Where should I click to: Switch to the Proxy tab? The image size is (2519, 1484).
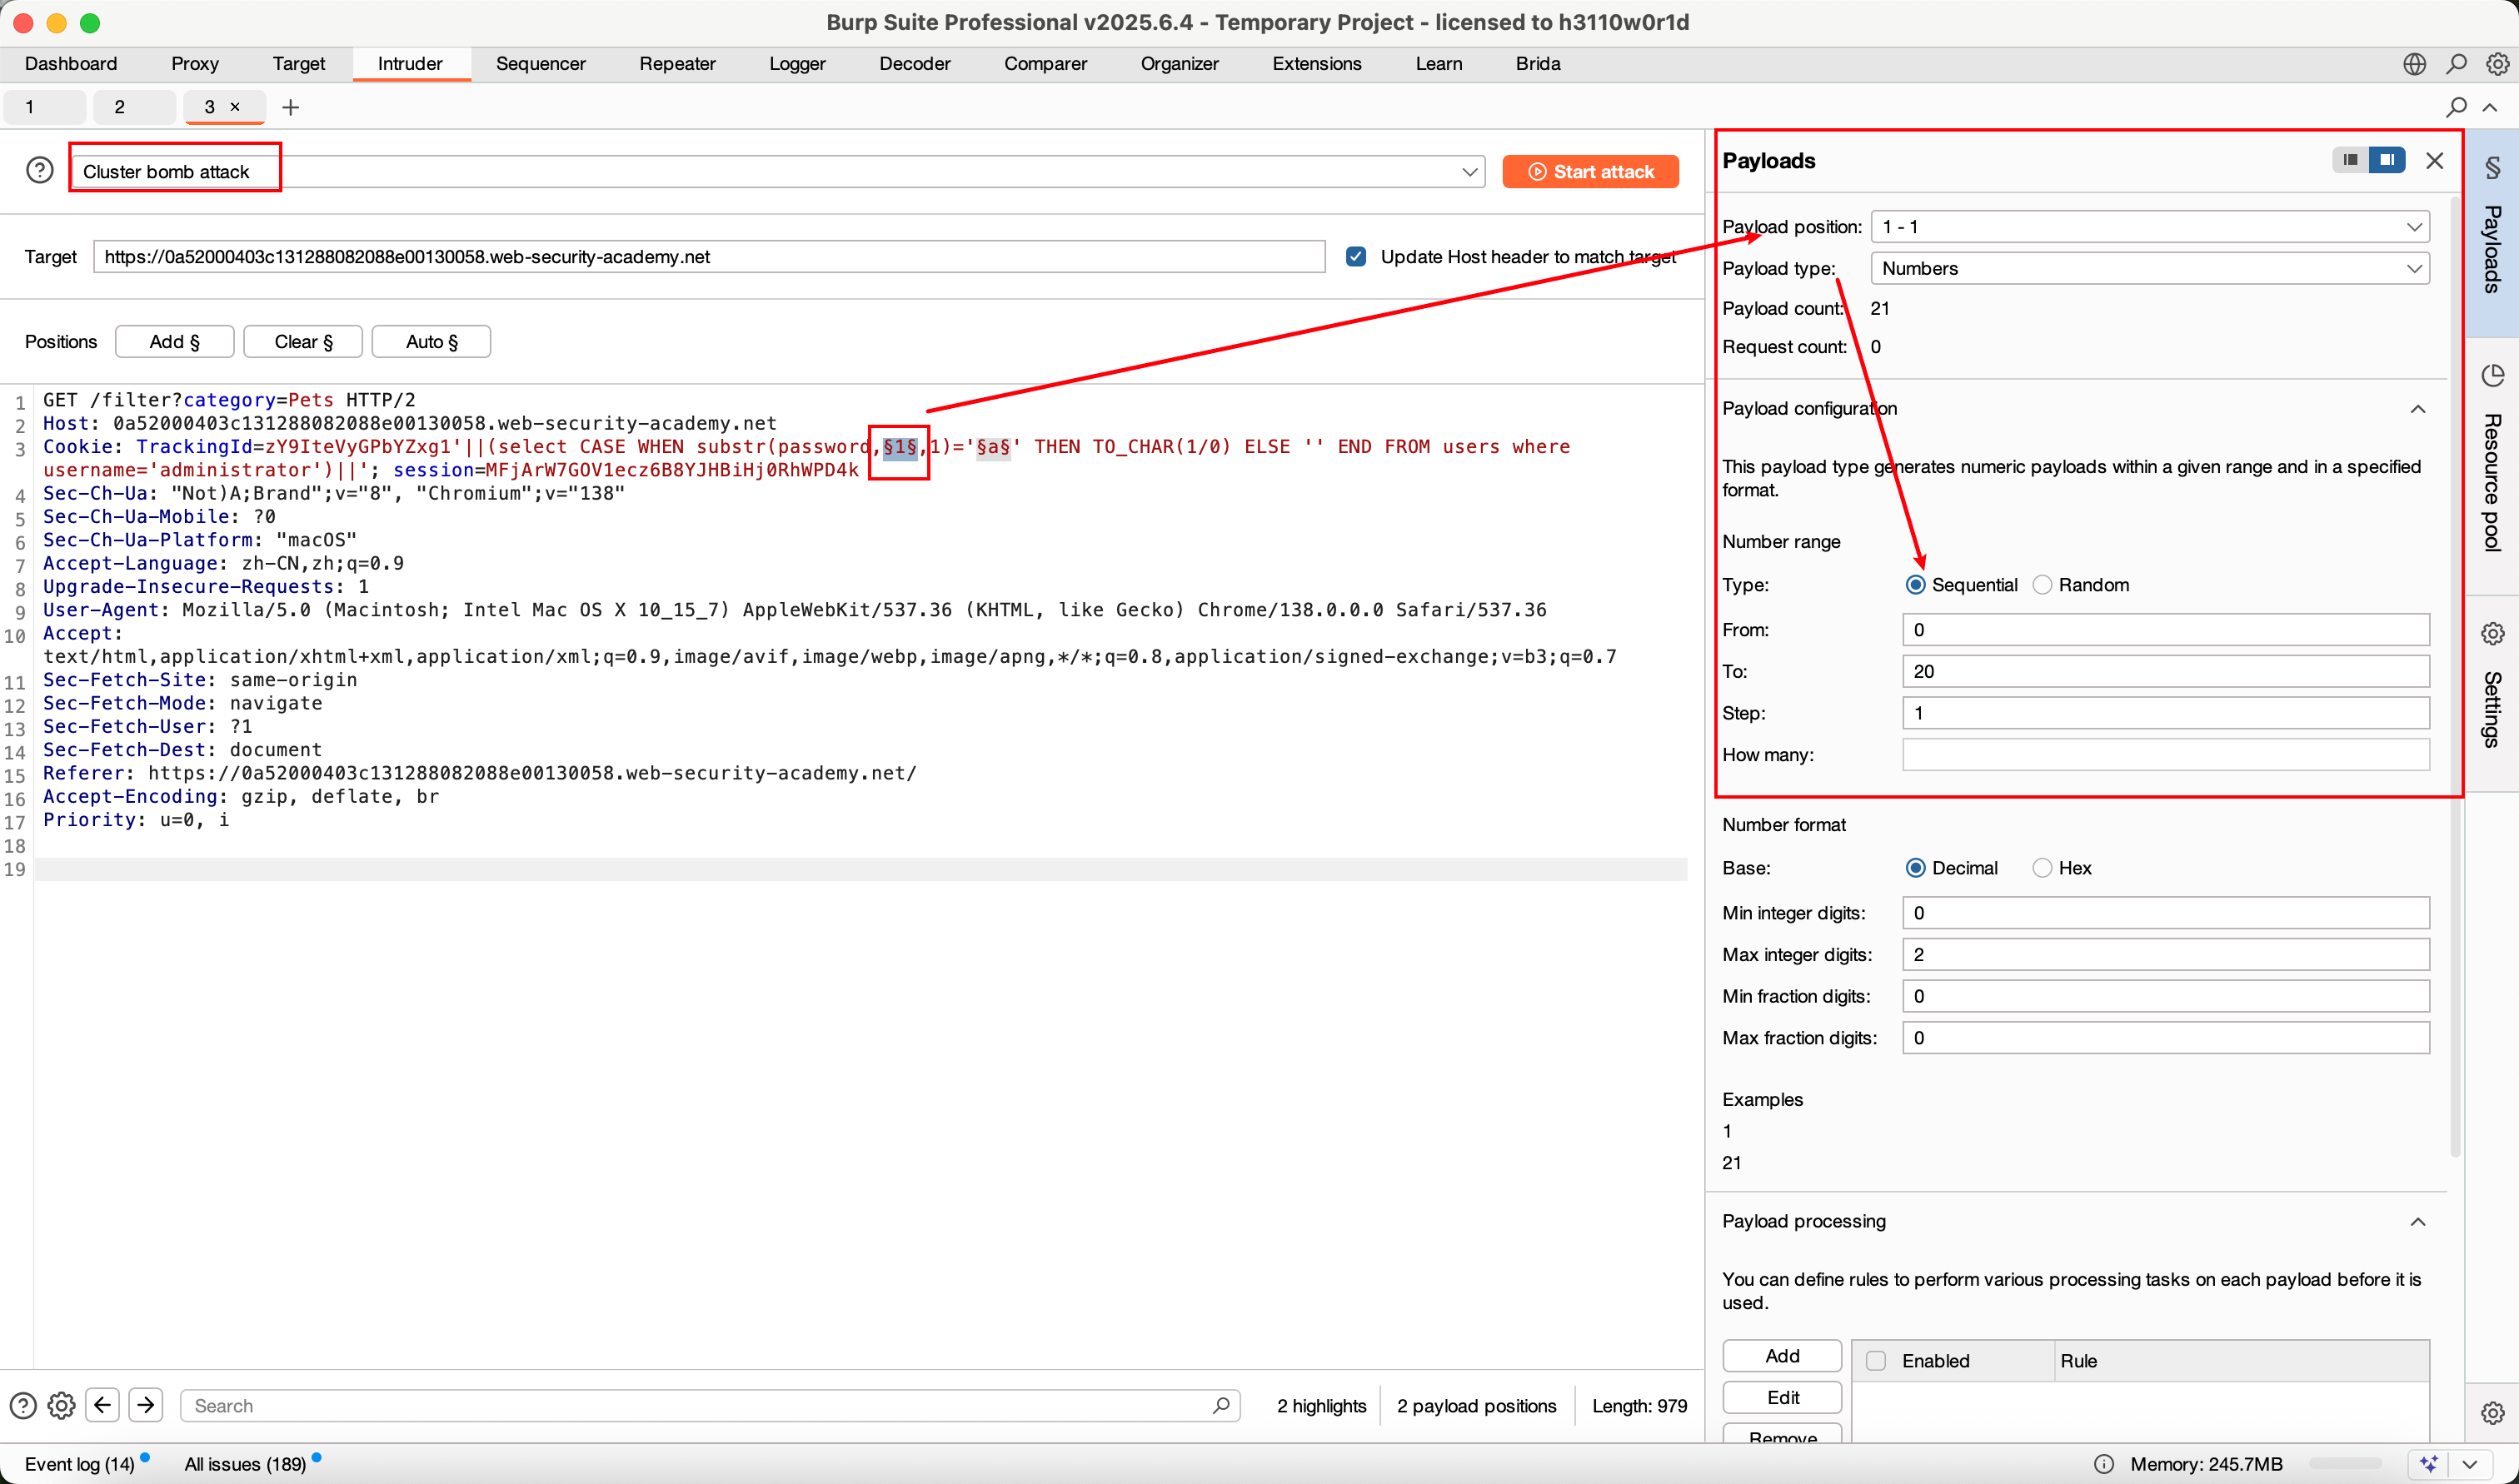195,64
